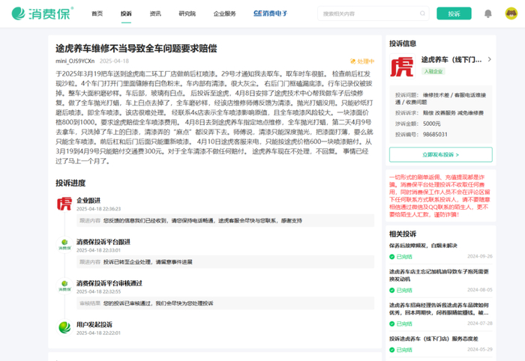Click the 处理中 status badge
This screenshot has height=361, width=525.
(362, 61)
